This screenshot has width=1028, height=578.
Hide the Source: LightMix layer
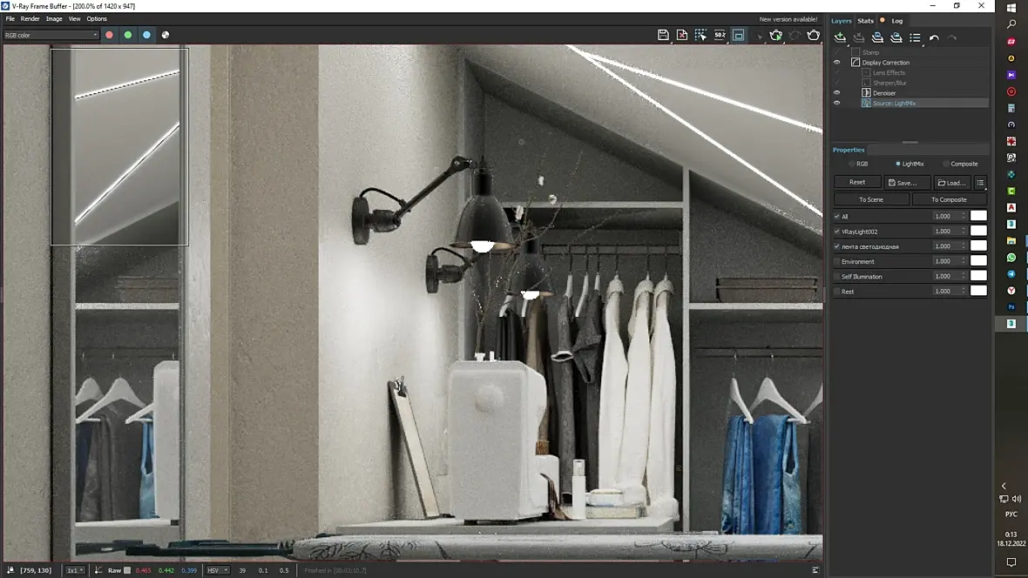click(x=836, y=103)
